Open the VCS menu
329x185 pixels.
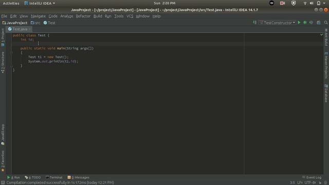(x=130, y=16)
